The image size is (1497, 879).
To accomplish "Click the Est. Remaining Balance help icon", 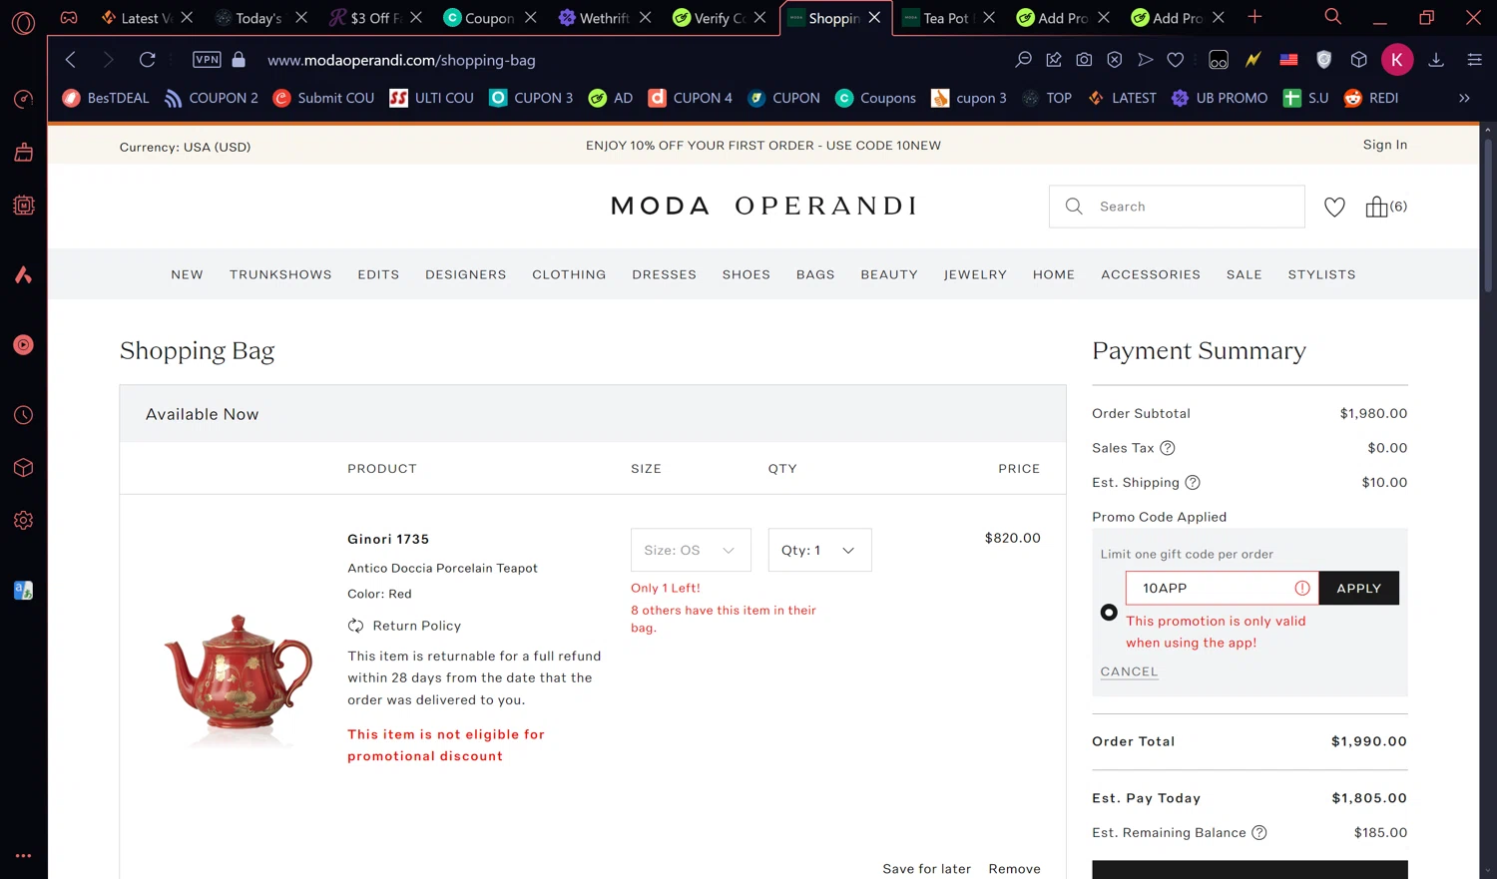I will [x=1259, y=832].
